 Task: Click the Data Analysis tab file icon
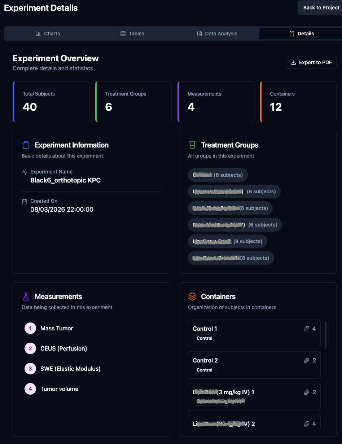pos(199,34)
